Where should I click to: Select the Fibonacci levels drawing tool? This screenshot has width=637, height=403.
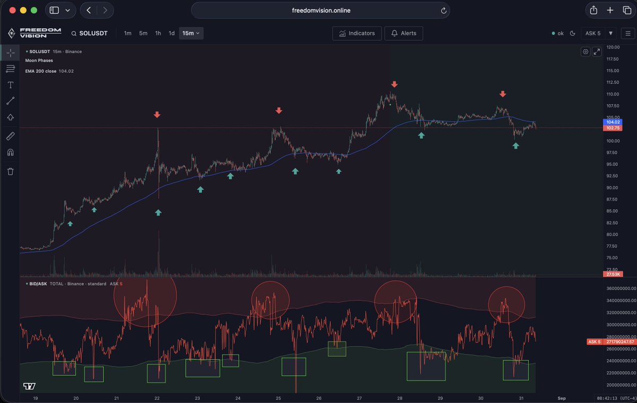[x=10, y=68]
